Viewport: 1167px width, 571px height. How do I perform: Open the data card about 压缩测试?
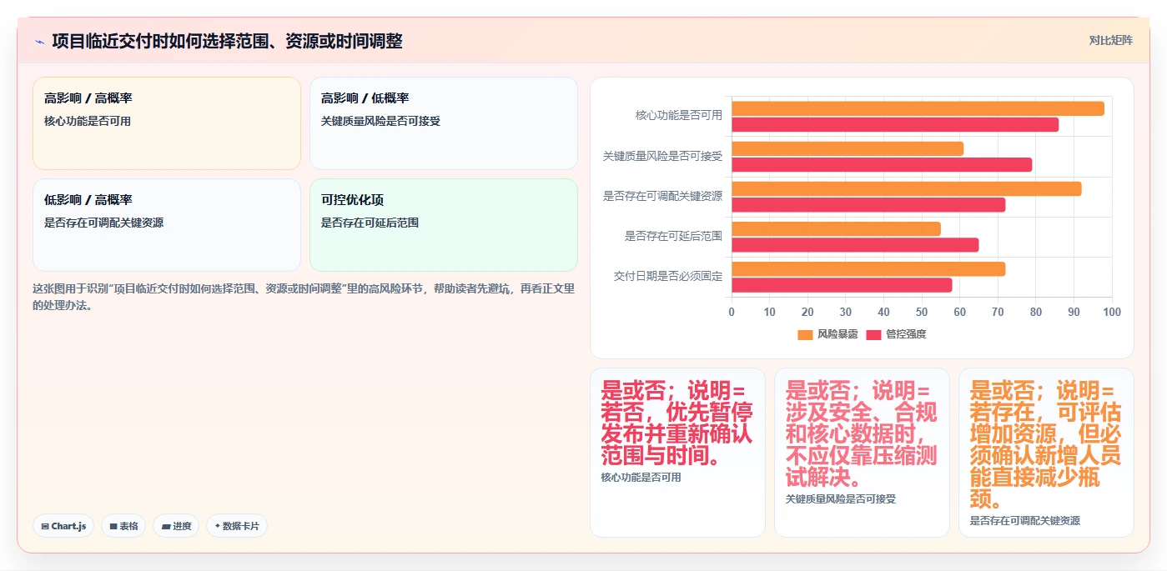click(x=862, y=453)
